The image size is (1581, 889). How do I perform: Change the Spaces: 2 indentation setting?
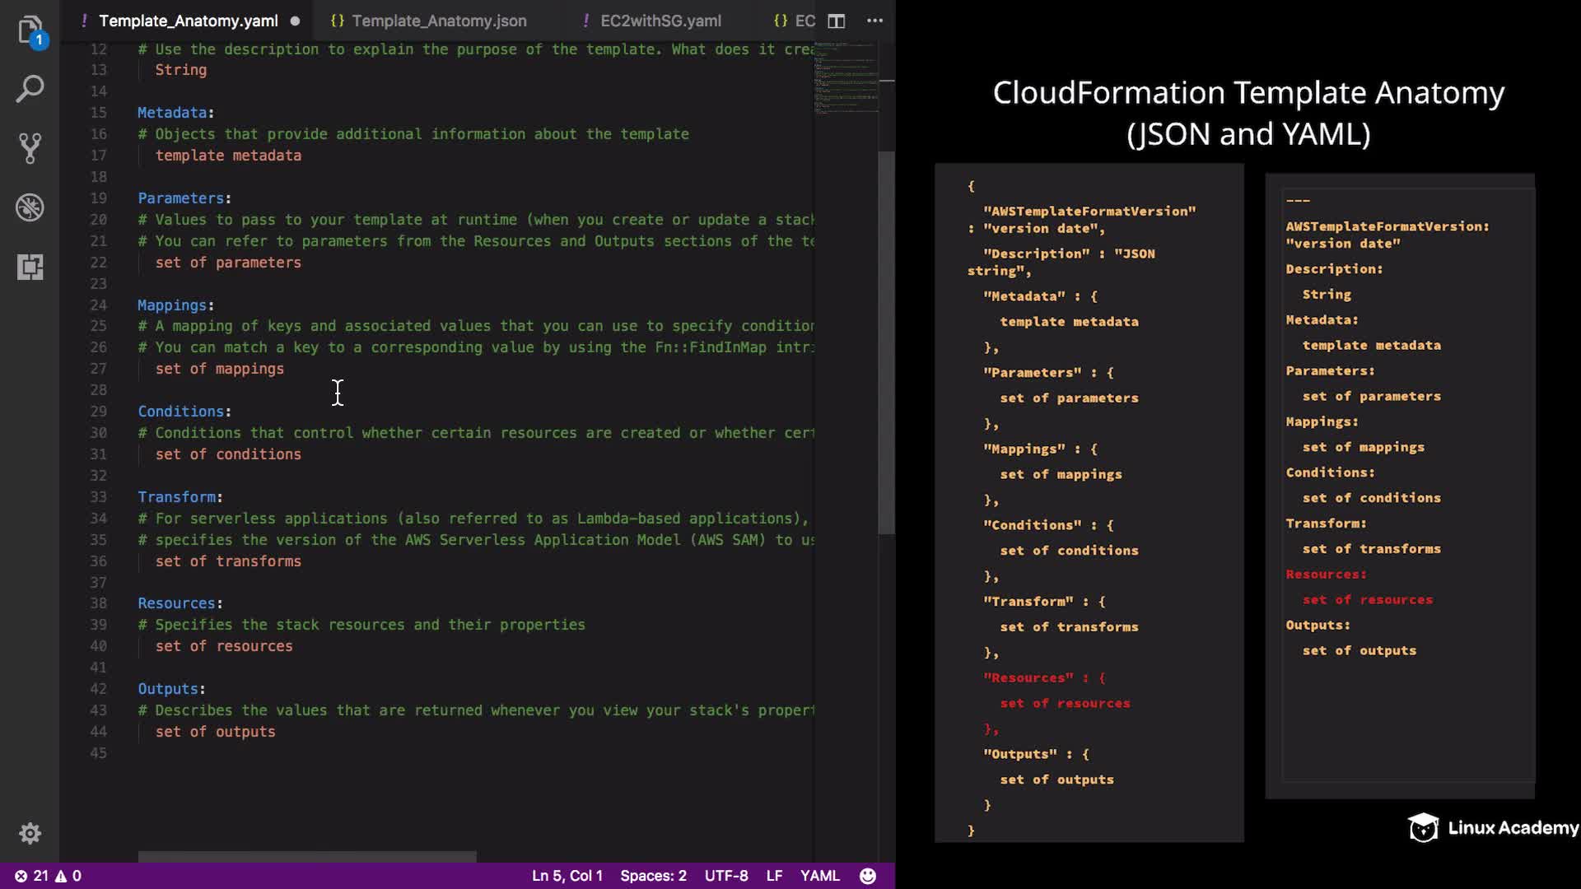pos(653,876)
